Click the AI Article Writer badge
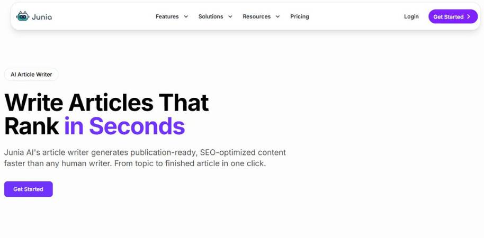The height and width of the screenshot is (238, 484). pos(31,75)
